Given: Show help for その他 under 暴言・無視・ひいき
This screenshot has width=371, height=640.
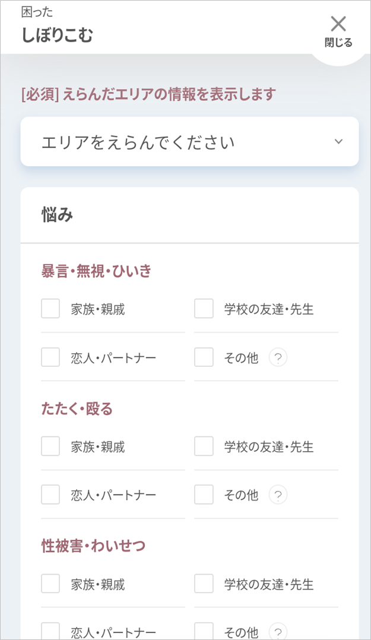Looking at the screenshot, I should [x=278, y=357].
